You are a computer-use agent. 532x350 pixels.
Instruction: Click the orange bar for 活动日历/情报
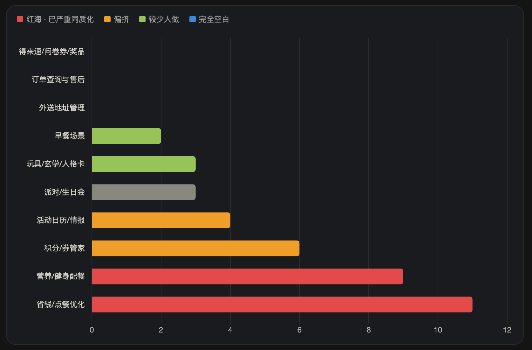point(161,220)
